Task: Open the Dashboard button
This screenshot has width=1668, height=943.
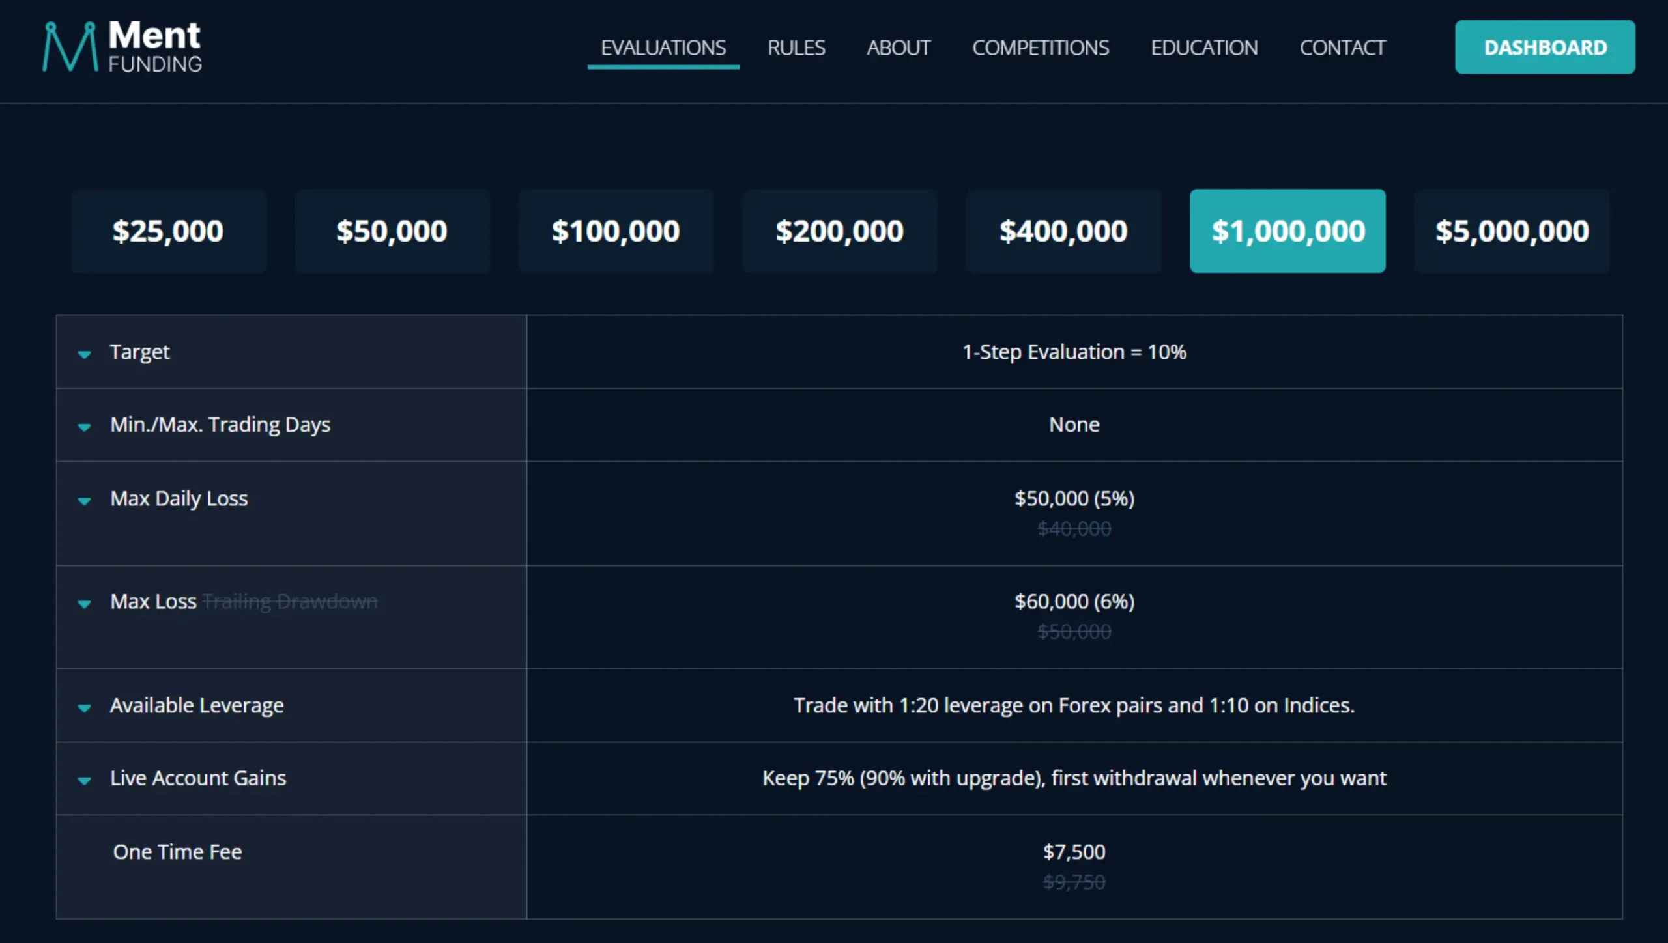Action: pyautogui.click(x=1545, y=47)
